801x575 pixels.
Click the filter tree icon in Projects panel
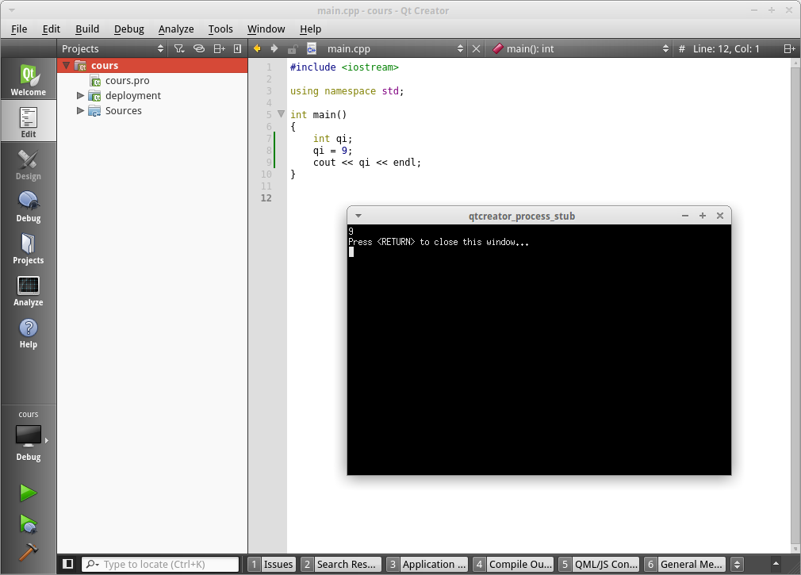click(178, 48)
